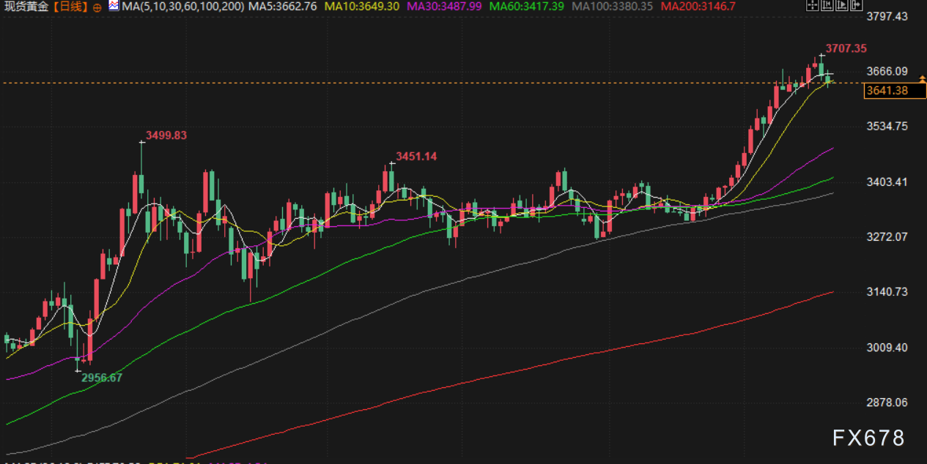Click the current price tag 3641.38
The image size is (927, 464).
click(887, 91)
